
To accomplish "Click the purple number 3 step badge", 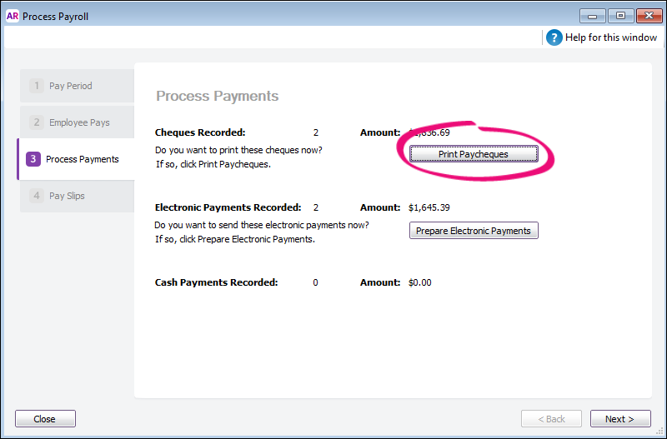I will click(33, 159).
